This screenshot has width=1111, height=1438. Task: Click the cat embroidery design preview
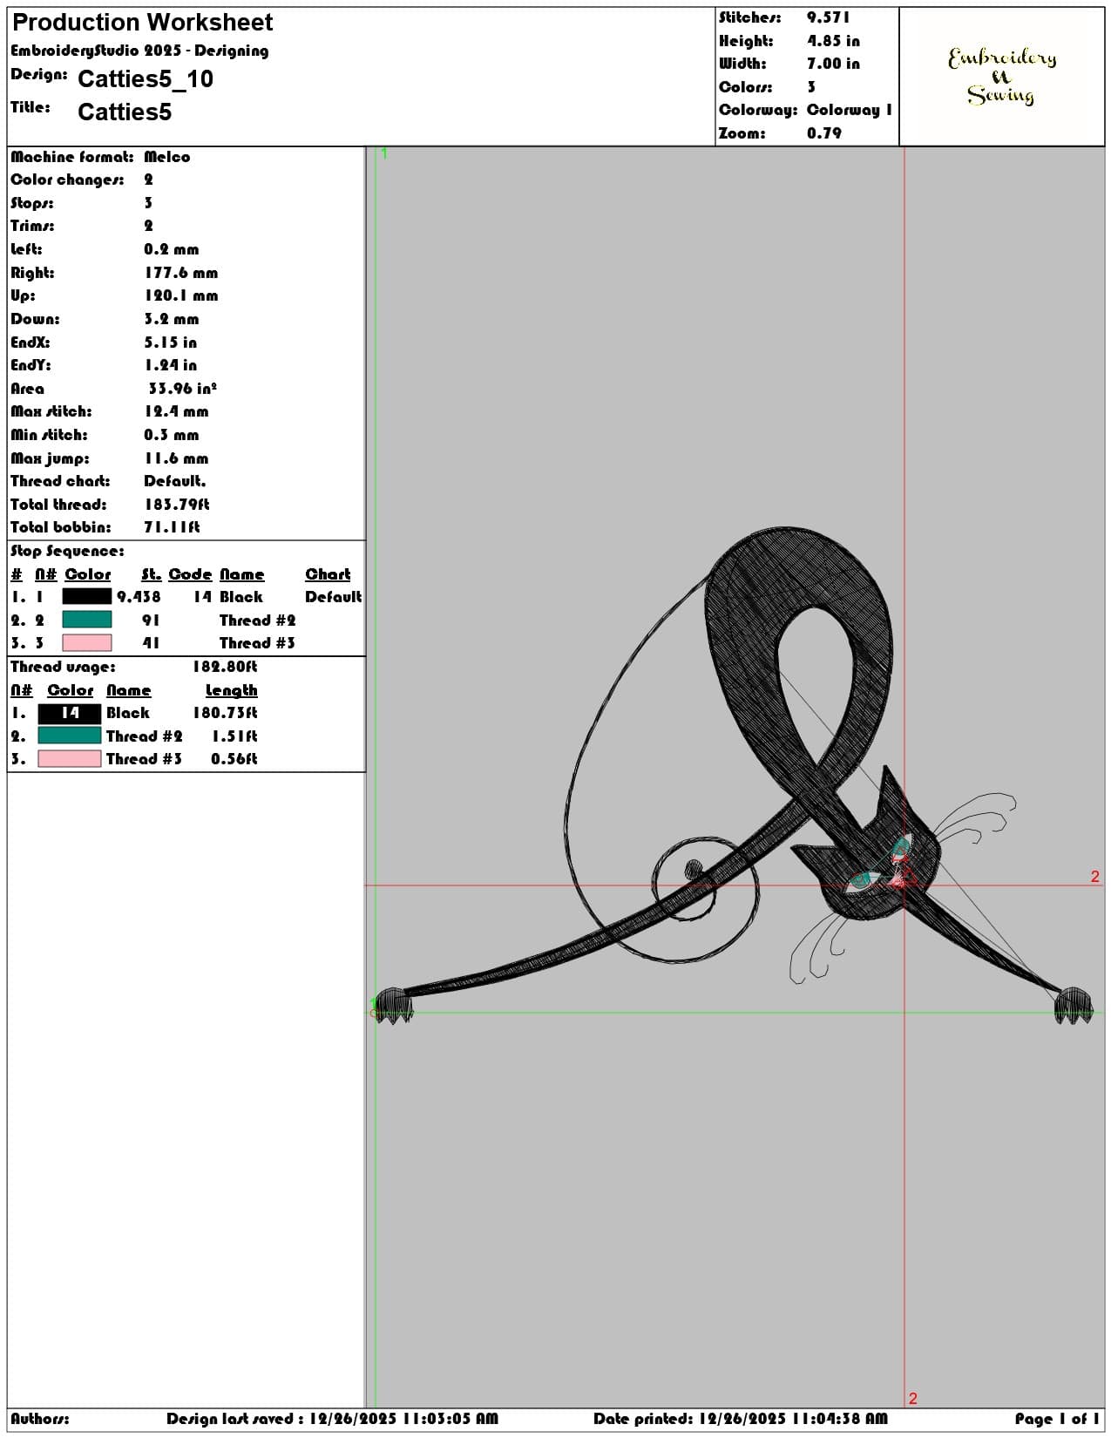[733, 775]
